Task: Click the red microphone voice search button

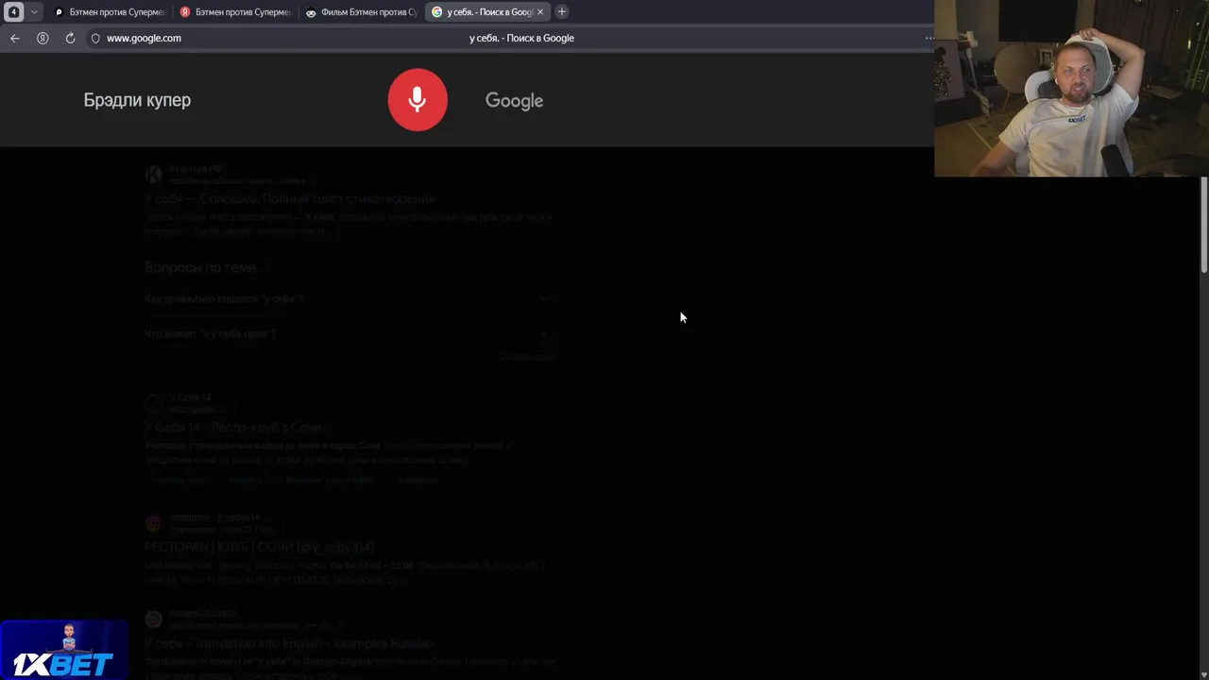Action: tap(417, 99)
